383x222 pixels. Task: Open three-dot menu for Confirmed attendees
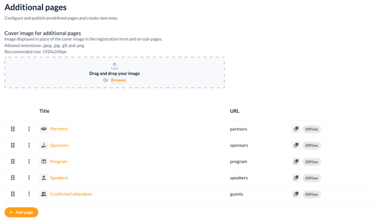pyautogui.click(x=29, y=194)
